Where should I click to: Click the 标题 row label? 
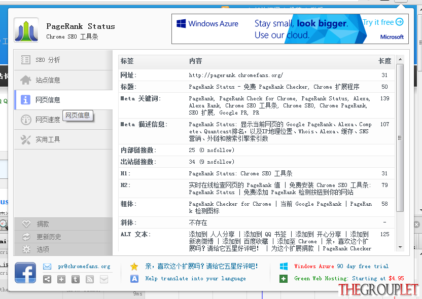[128, 87]
